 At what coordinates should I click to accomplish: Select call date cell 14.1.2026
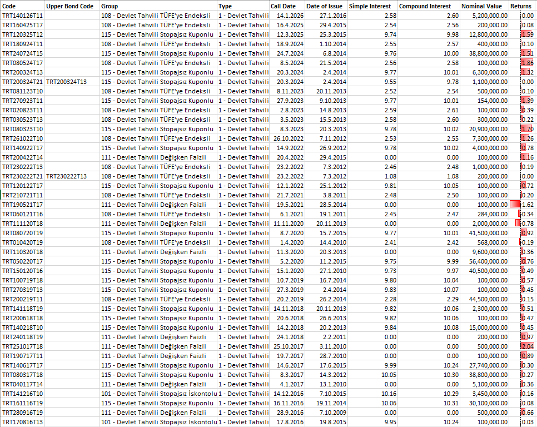(x=287, y=16)
